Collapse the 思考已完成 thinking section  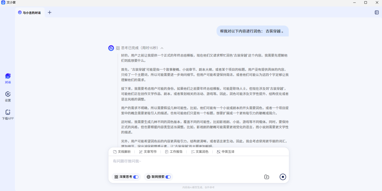(162, 48)
